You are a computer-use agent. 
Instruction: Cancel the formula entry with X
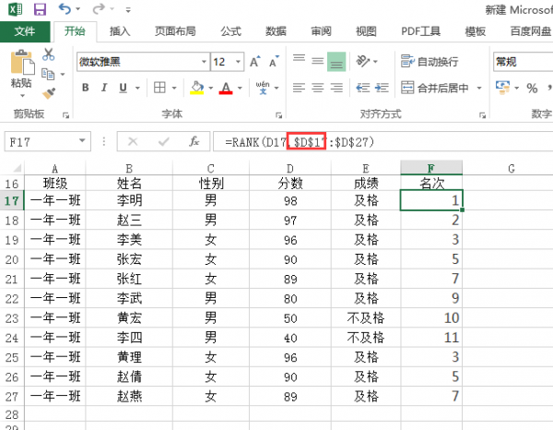pos(133,142)
